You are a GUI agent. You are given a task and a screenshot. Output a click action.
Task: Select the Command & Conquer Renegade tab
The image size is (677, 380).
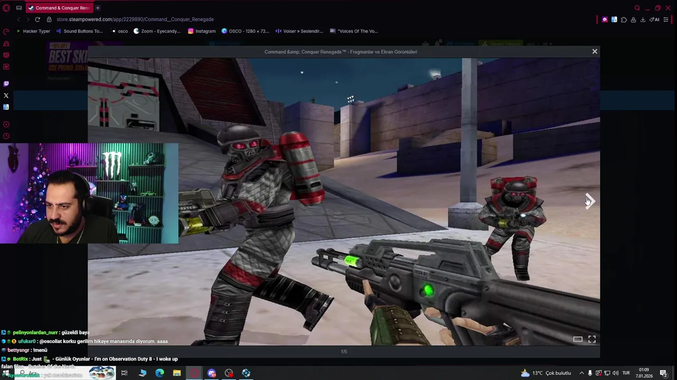[x=59, y=8]
